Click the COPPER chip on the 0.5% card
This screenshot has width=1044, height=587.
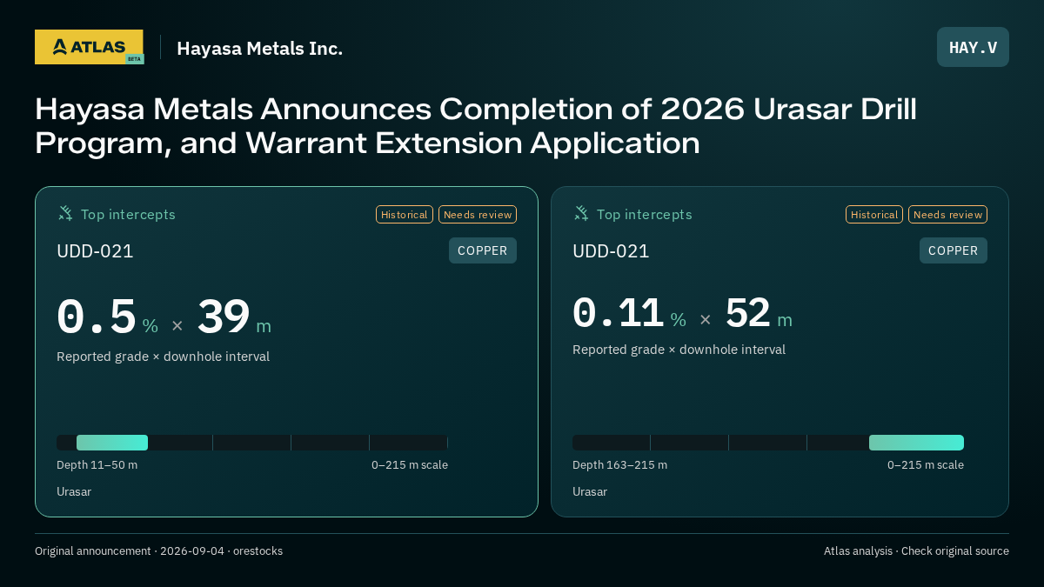tap(483, 250)
